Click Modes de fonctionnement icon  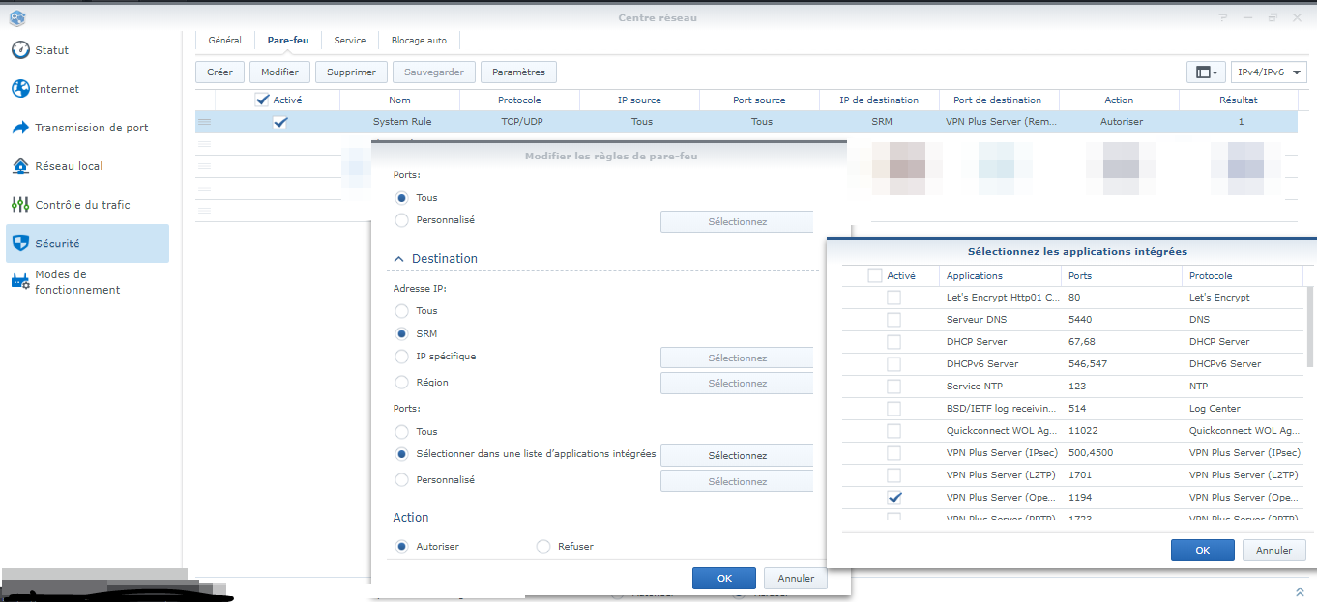click(20, 281)
